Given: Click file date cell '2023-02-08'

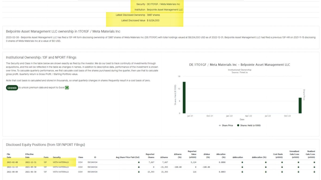Looking at the screenshot, I should point(12,162).
